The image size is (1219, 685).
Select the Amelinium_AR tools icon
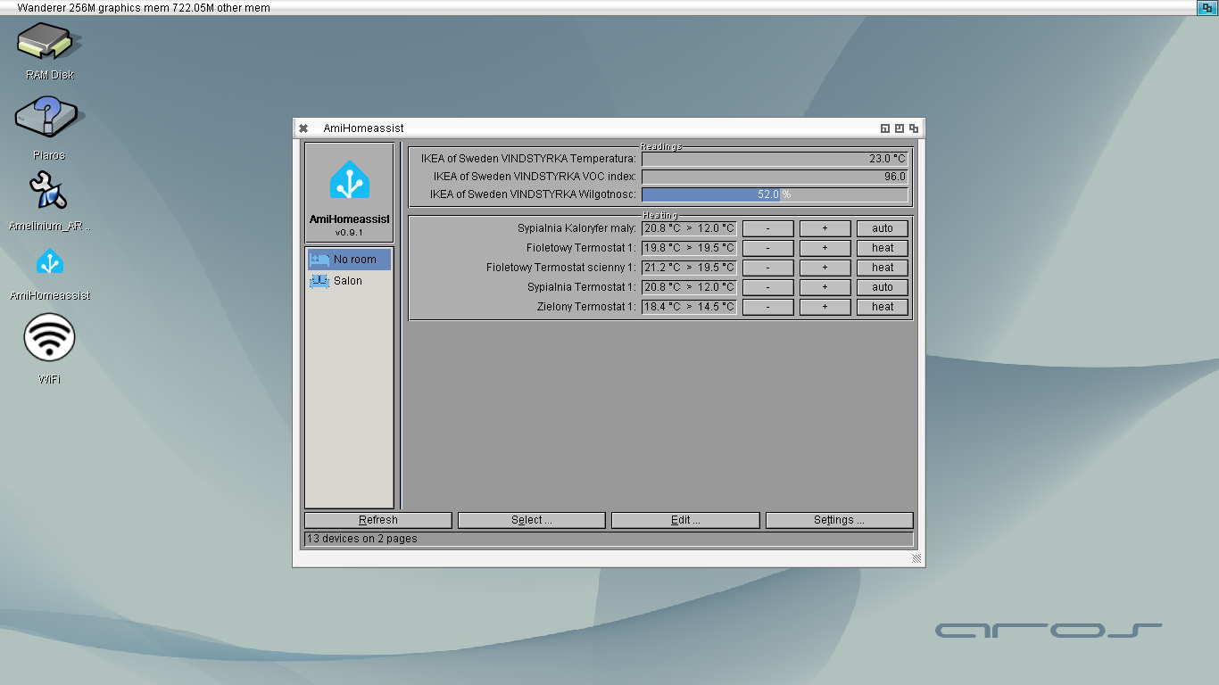click(x=49, y=192)
